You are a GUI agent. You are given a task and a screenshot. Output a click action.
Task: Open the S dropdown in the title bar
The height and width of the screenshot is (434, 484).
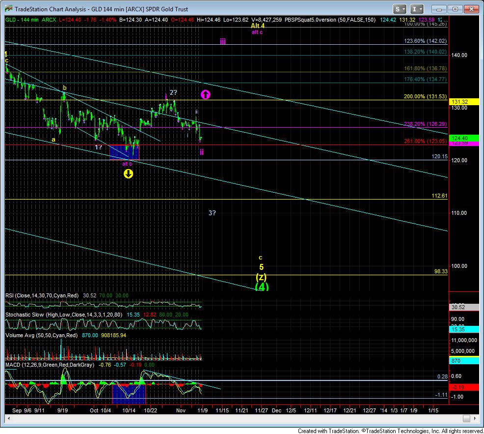[x=400, y=9]
